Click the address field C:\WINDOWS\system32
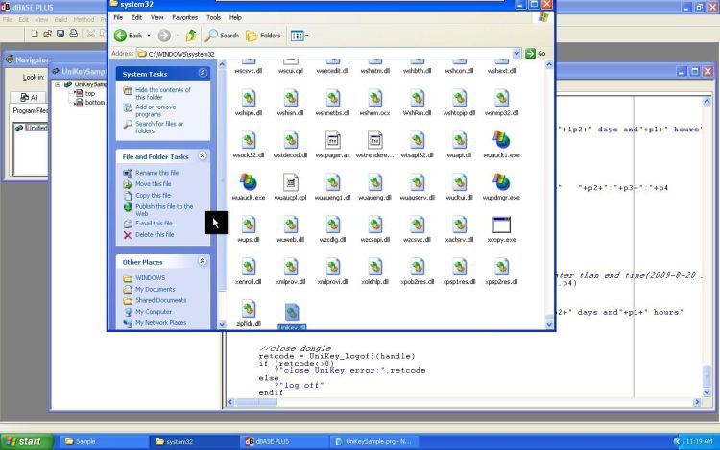The image size is (720, 450). (x=324, y=54)
